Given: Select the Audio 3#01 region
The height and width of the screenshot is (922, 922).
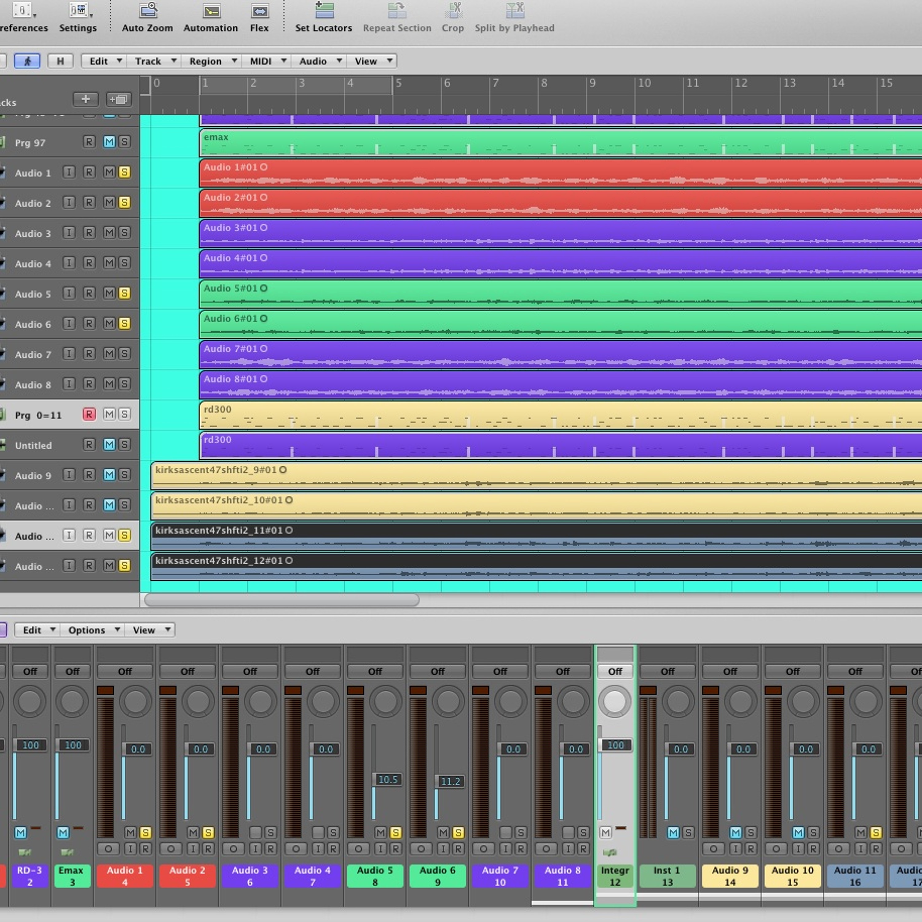Looking at the screenshot, I should click(561, 233).
